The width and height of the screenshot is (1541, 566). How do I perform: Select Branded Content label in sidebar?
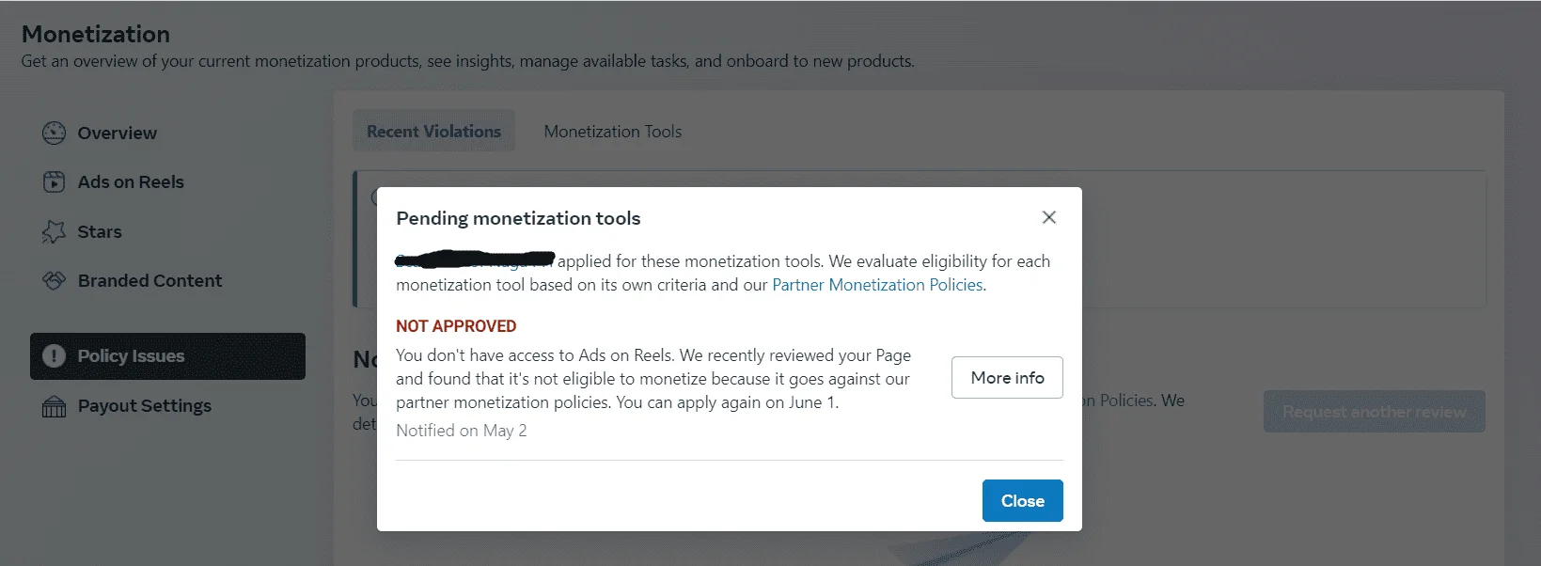point(149,281)
